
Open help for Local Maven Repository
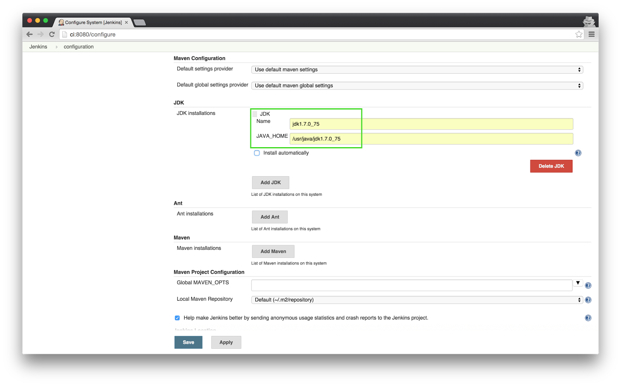[588, 300]
